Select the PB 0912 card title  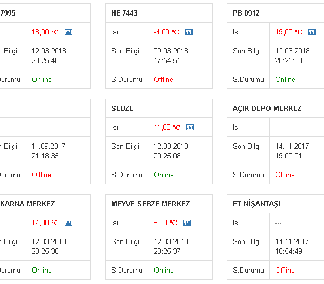point(246,13)
